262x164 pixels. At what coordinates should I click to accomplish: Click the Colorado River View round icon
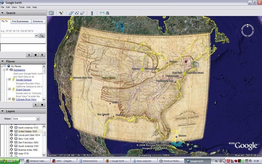(13, 99)
